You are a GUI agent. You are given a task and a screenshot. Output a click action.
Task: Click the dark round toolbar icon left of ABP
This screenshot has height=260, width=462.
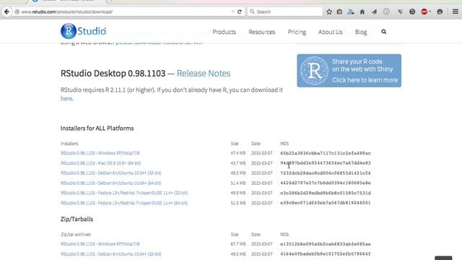tap(412, 12)
